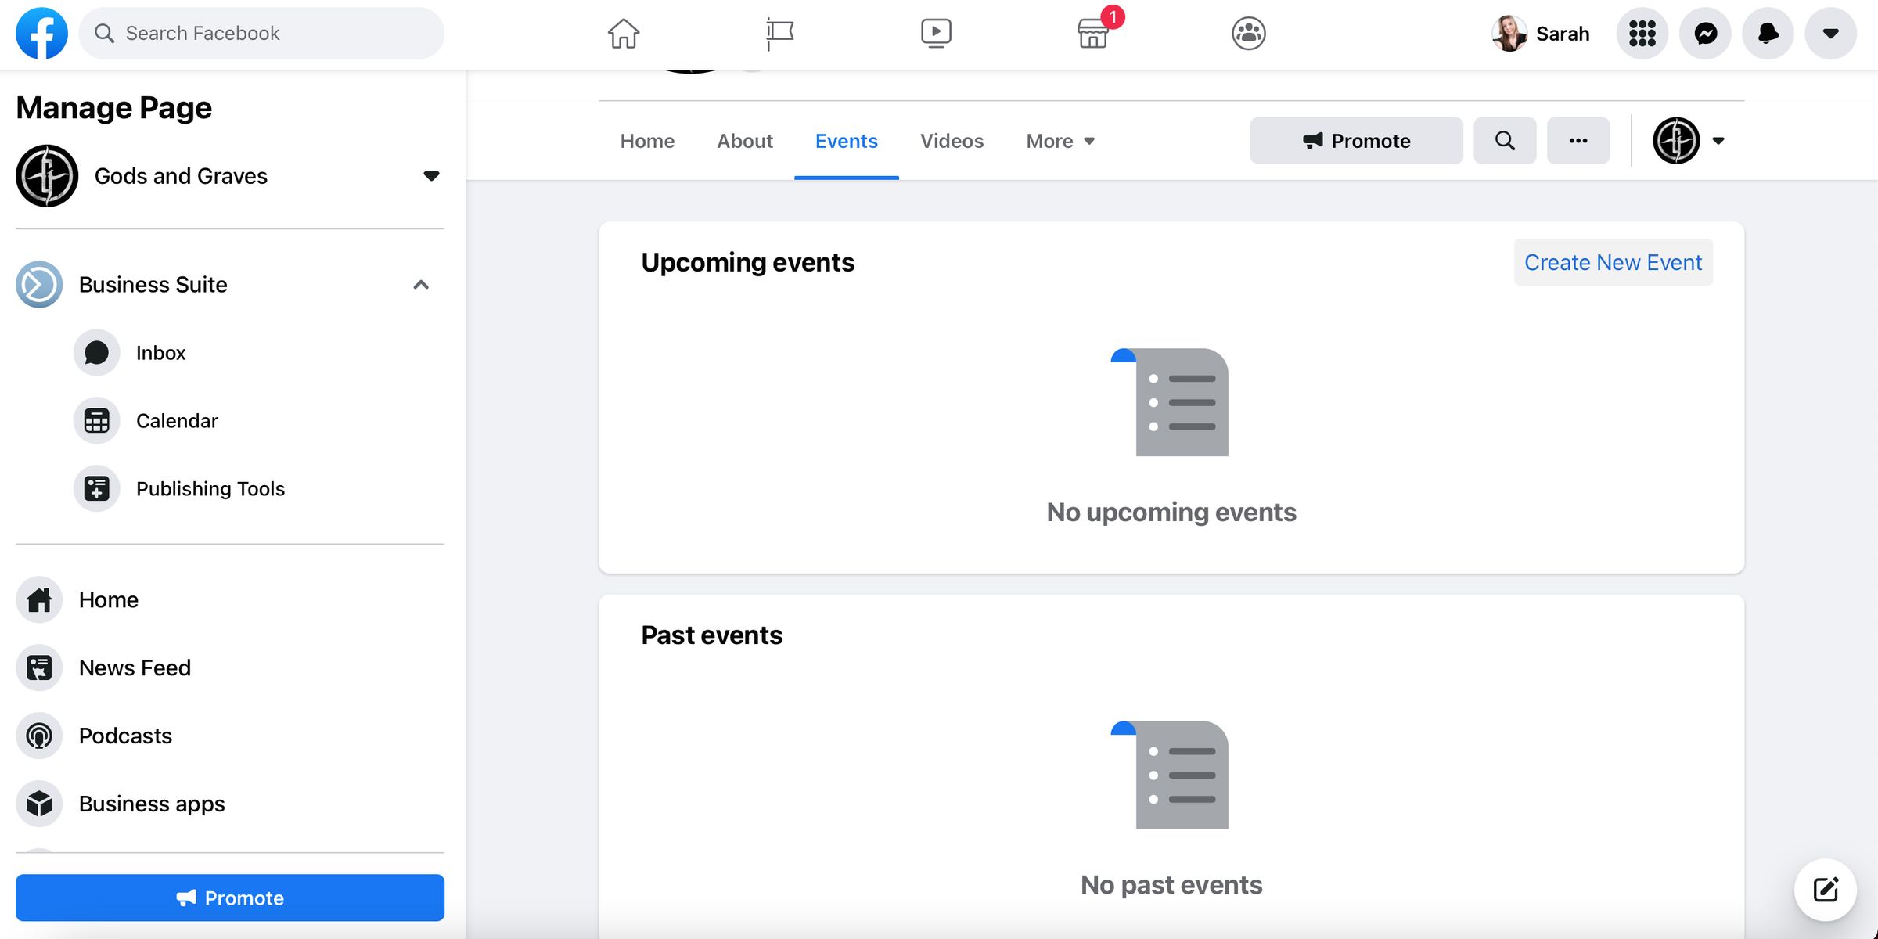Screen dimensions: 1878x939
Task: Expand the Business Suite section collapse arrow
Action: 422,285
